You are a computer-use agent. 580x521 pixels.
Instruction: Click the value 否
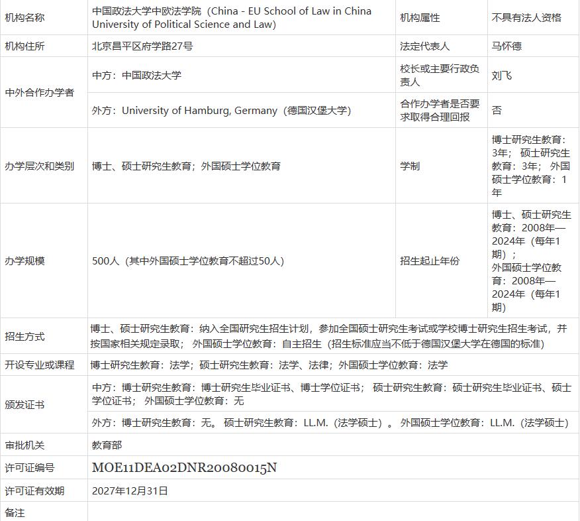[497, 110]
